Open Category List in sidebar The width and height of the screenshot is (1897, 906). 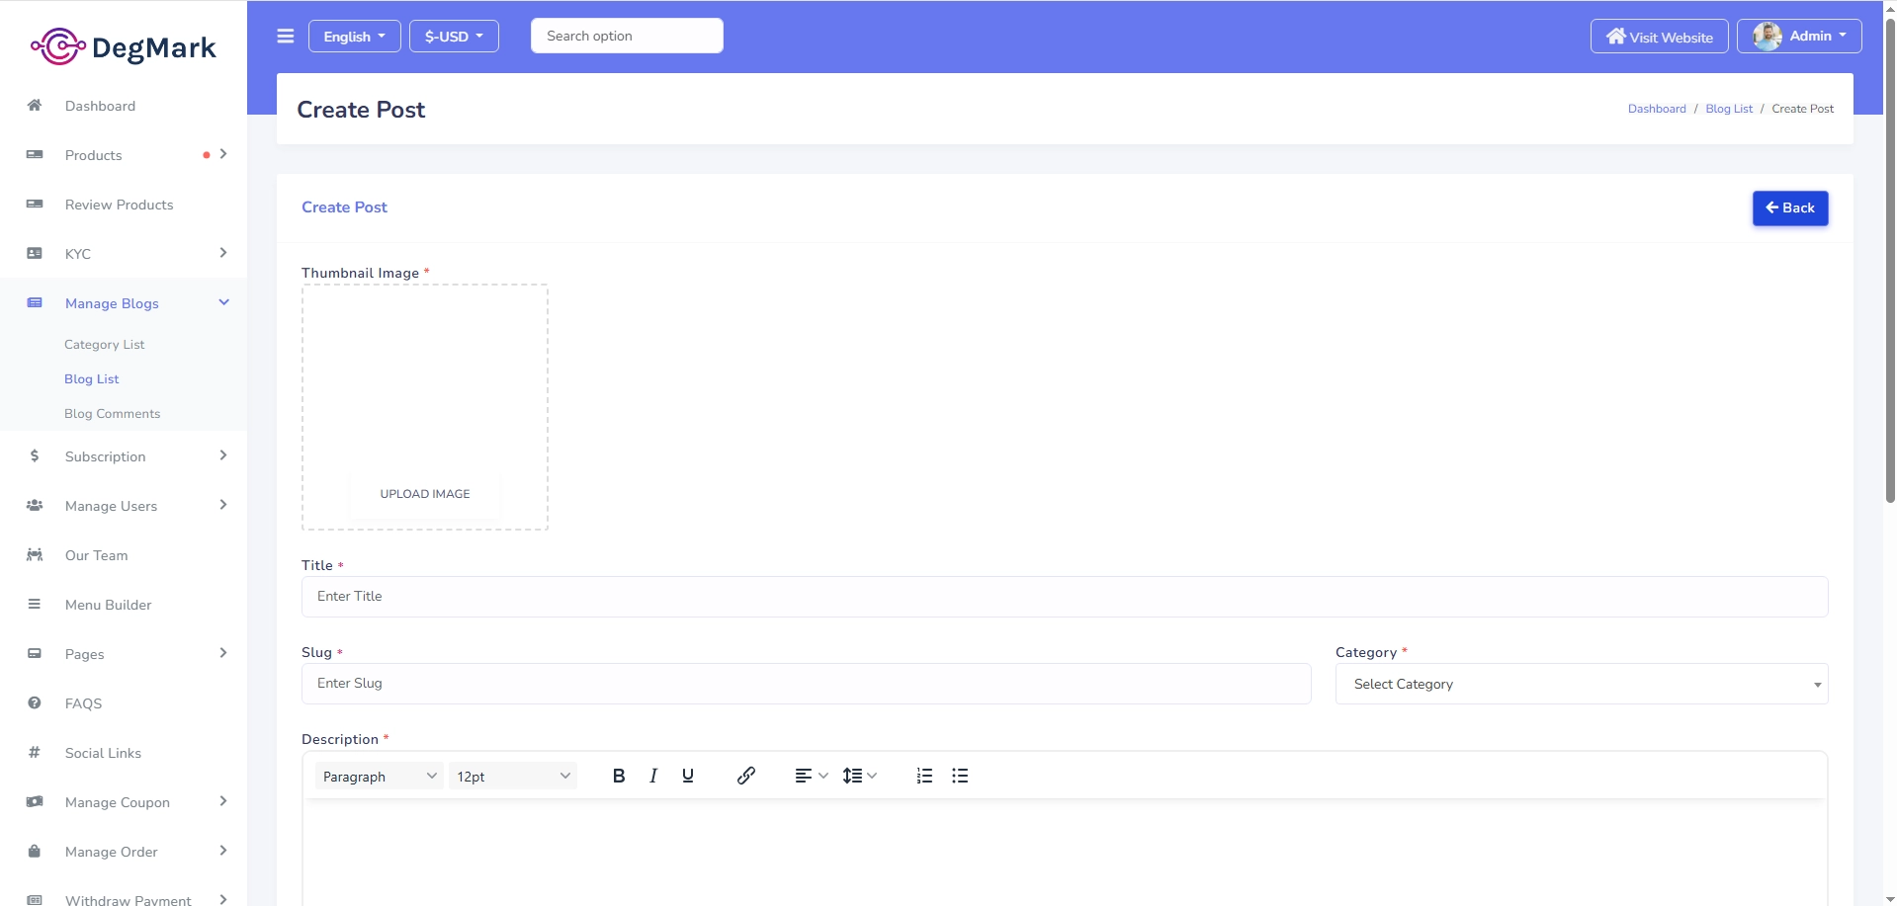coord(104,345)
